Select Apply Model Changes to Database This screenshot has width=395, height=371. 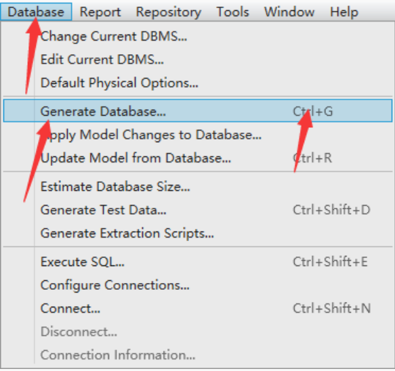198,135
